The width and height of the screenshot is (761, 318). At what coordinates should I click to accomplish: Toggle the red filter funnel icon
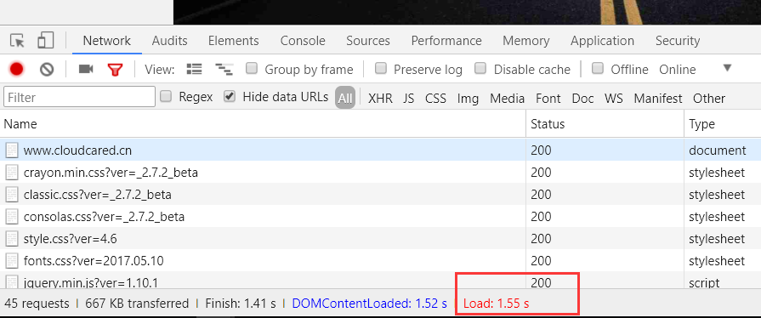tap(115, 70)
